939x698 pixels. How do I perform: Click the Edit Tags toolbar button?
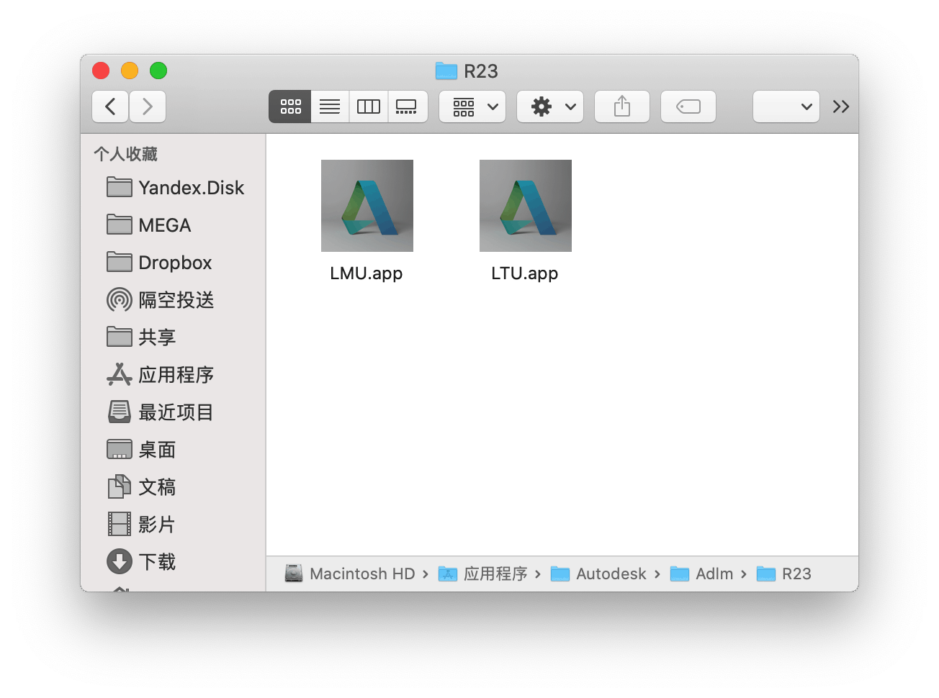[688, 106]
